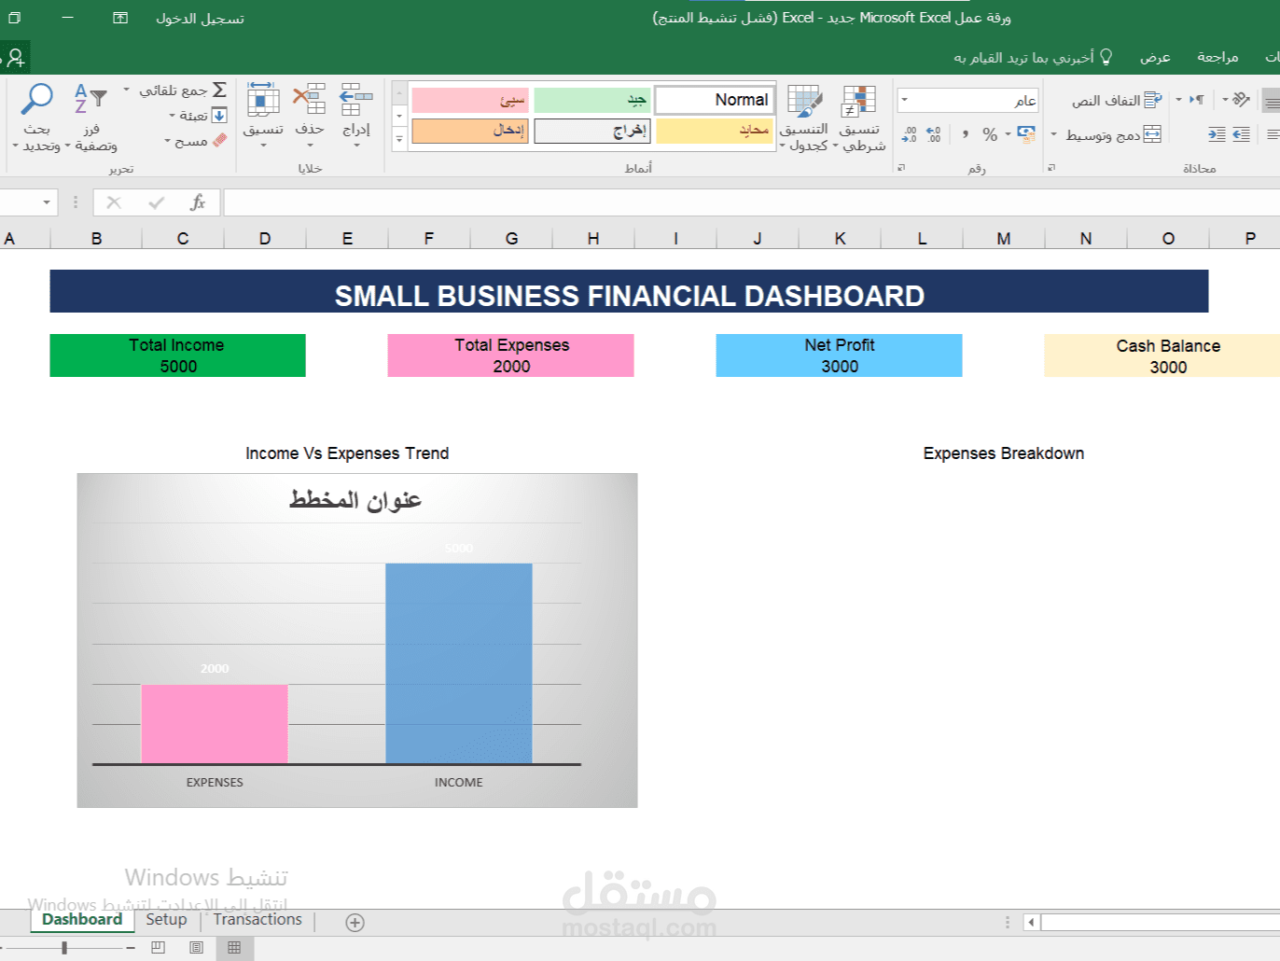This screenshot has width=1280, height=961.
Task: Select column header G
Action: click(511, 239)
